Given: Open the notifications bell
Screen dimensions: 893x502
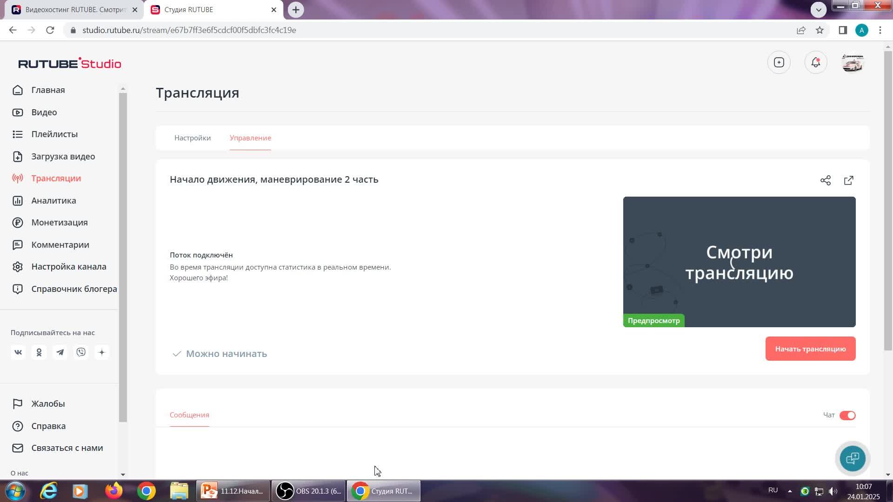Looking at the screenshot, I should [x=816, y=63].
